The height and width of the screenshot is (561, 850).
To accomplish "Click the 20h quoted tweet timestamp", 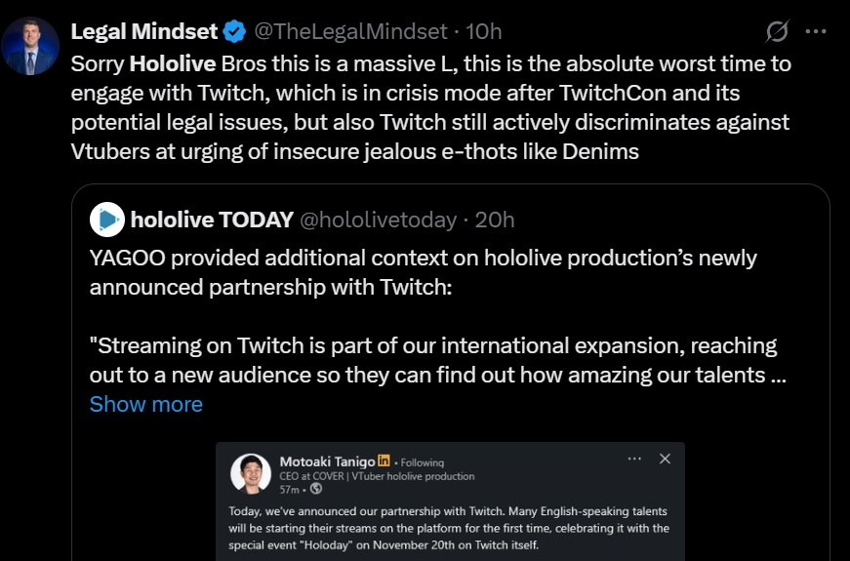I will pyautogui.click(x=495, y=220).
